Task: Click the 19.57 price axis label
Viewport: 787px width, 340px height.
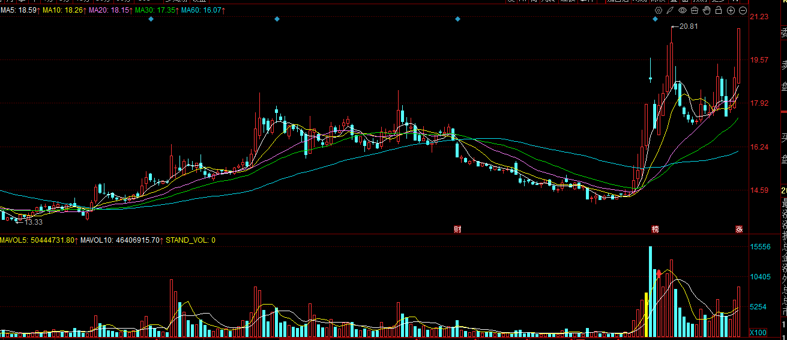Action: 759,59
